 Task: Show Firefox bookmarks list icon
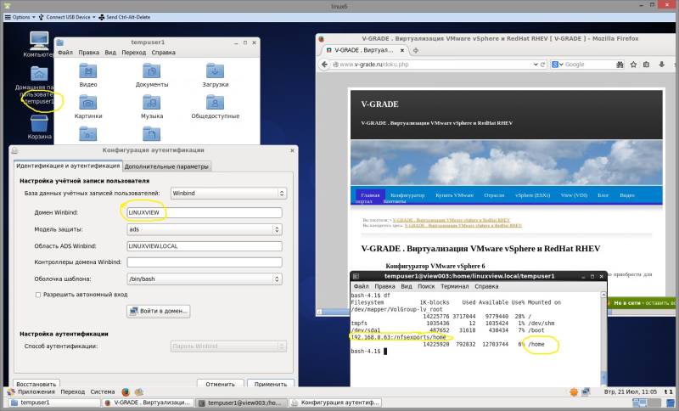(x=646, y=64)
